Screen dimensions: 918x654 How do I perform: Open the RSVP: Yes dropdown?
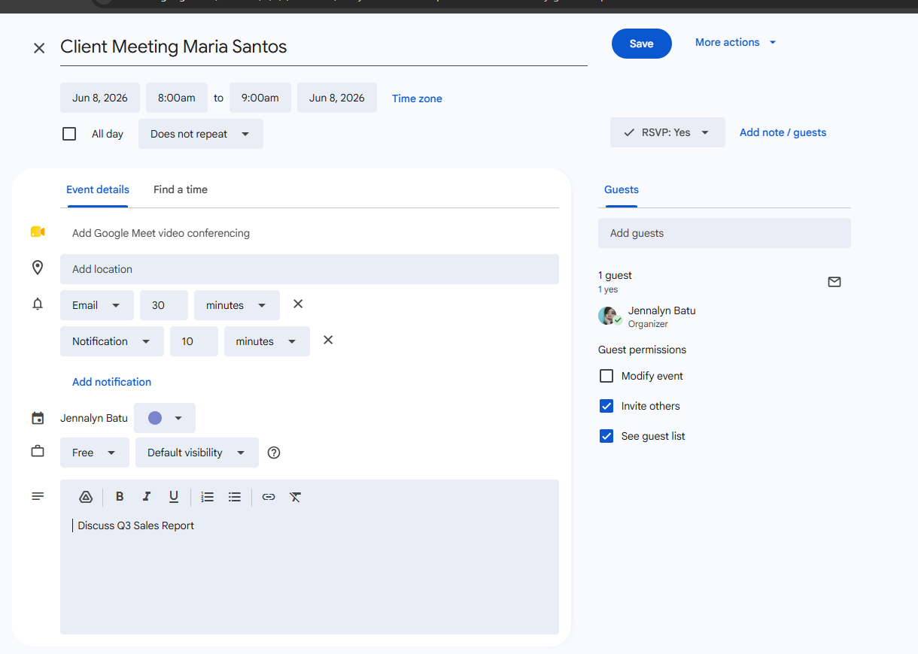point(667,132)
